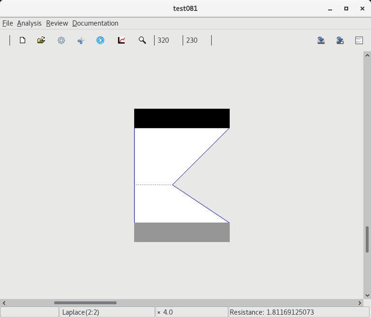Open settings via the gear icon
Viewport: 371px width, 318px height.
coord(61,40)
